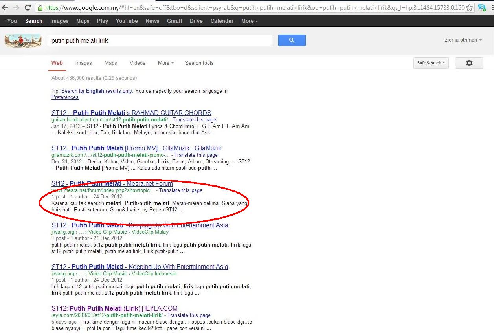Open the RAHMAD GUITAR CHORDS result
This screenshot has height=335, width=494.
pos(131,113)
